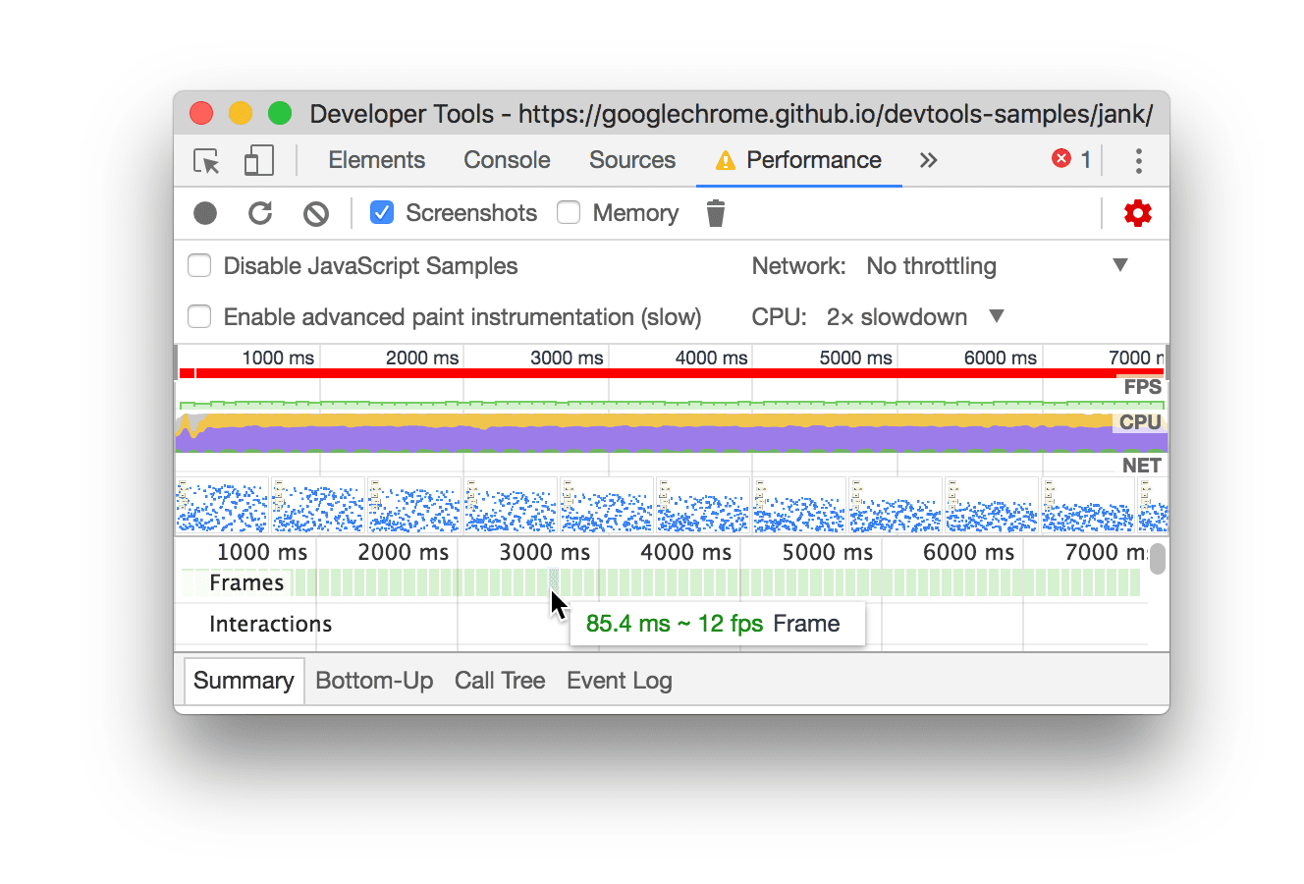Open the CPU slowdown dropdown
Screen dimensions: 1304x884
point(996,316)
